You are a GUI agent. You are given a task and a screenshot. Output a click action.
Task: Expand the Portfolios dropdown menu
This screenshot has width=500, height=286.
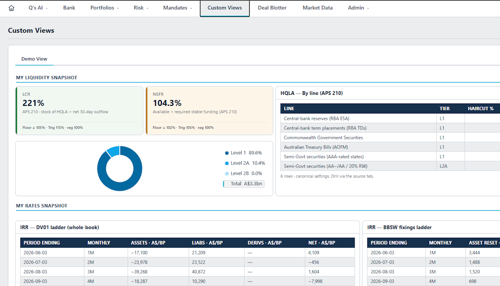104,8
